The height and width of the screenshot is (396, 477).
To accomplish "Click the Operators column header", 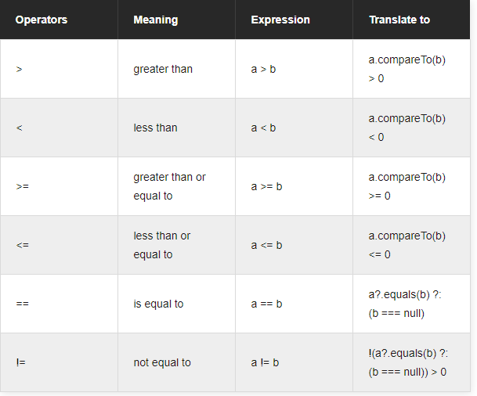I will [42, 20].
